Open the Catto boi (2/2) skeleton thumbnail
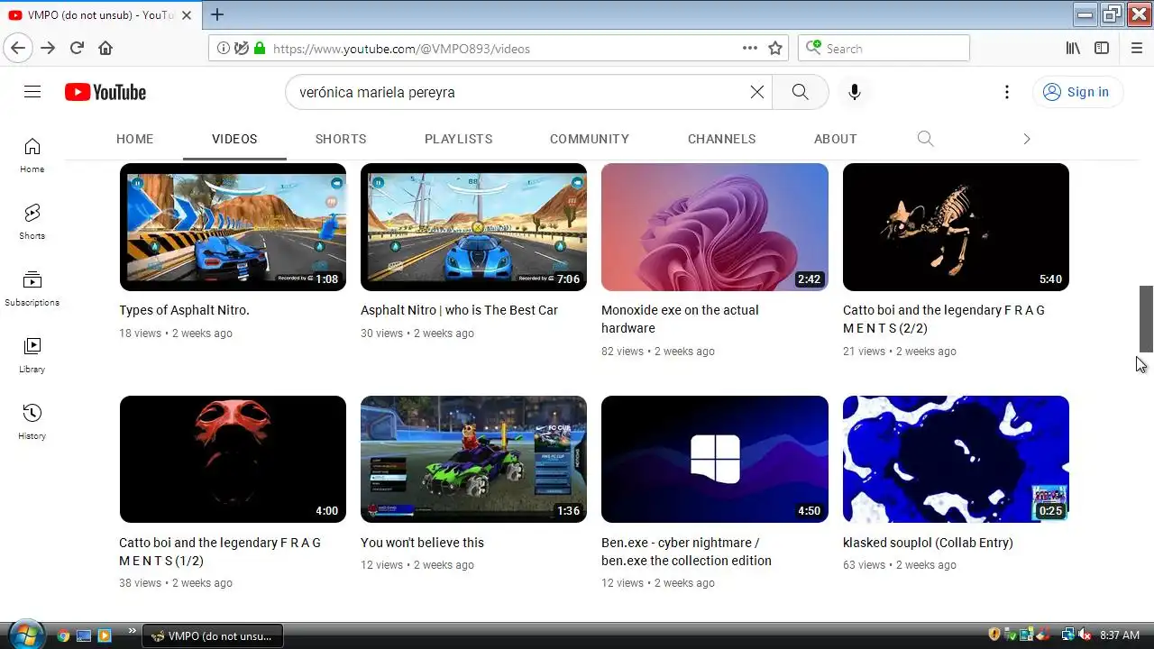Screen dimensions: 1154x649 click(x=956, y=227)
